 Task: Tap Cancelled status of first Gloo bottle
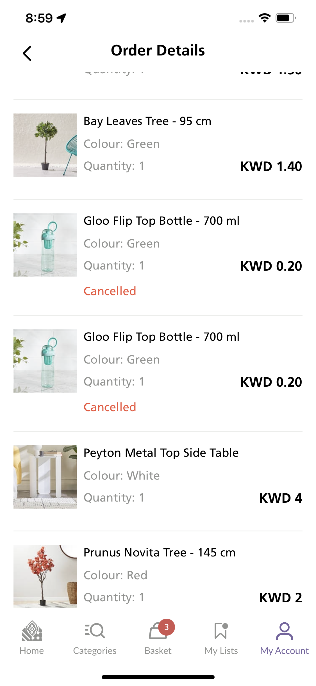pos(110,291)
